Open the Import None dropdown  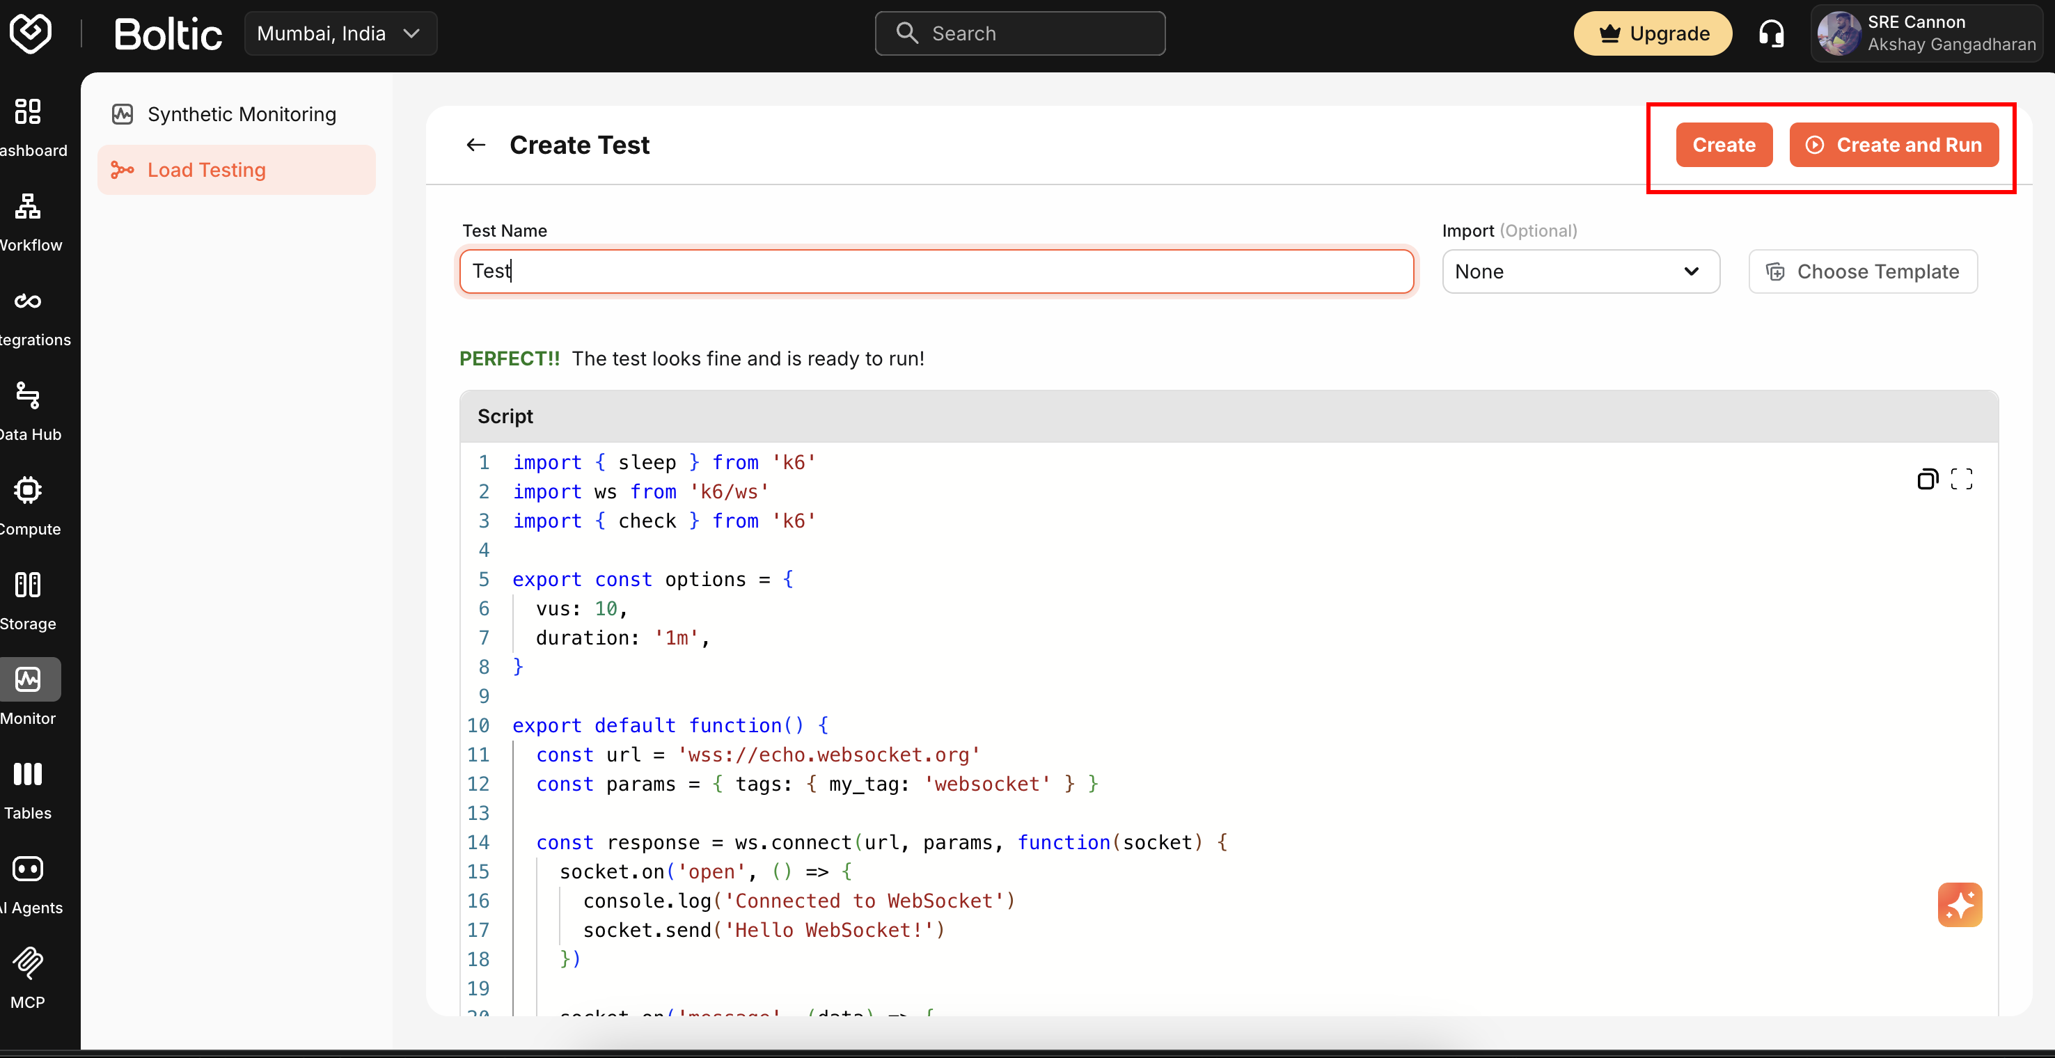(x=1580, y=271)
